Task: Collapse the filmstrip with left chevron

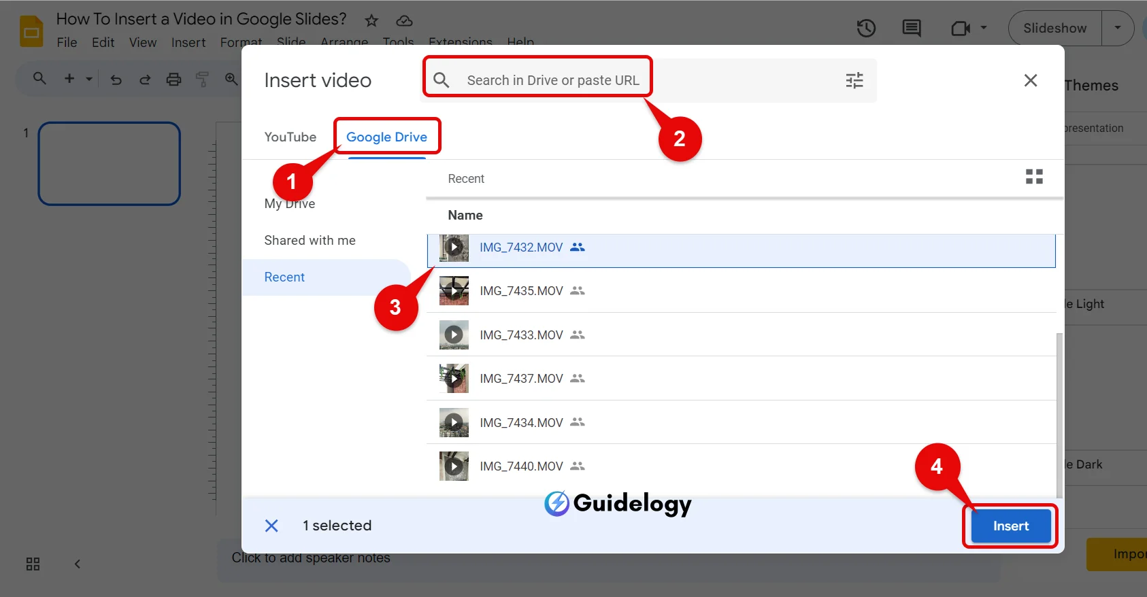Action: tap(78, 564)
